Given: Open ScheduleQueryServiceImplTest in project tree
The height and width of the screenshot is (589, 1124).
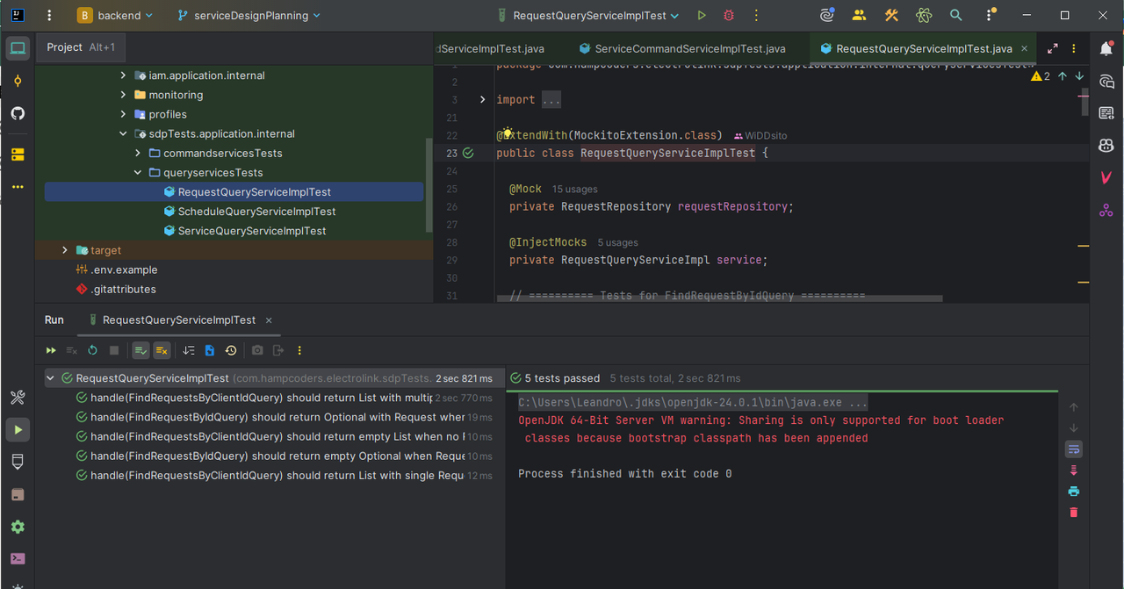Looking at the screenshot, I should [x=256, y=212].
